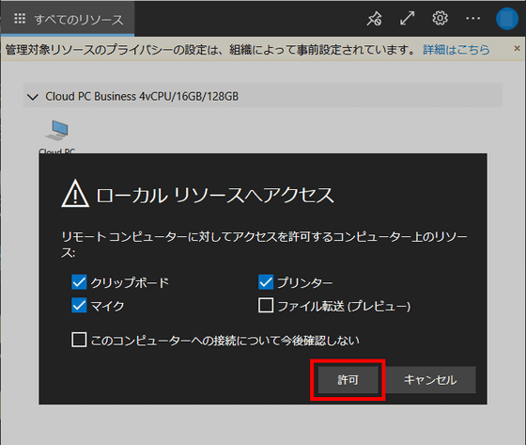Open the 詳細はこちら link

[x=456, y=50]
